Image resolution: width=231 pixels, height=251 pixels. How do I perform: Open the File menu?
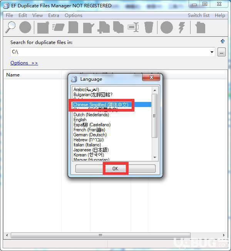[9, 15]
